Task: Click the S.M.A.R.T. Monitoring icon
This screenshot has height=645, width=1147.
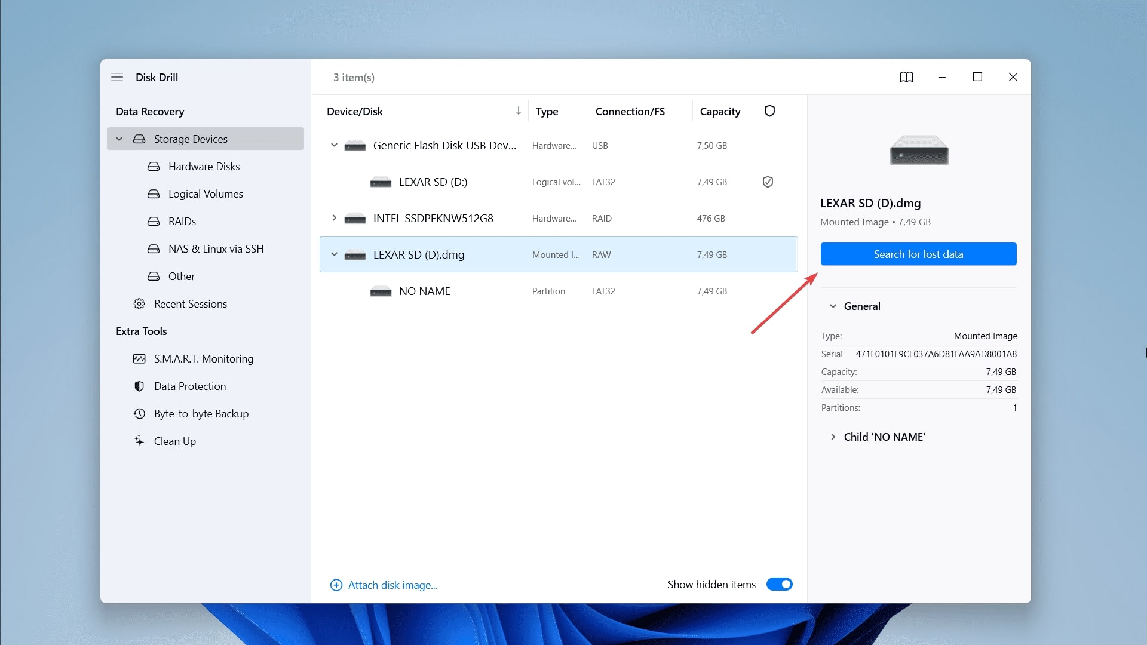Action: pos(140,358)
